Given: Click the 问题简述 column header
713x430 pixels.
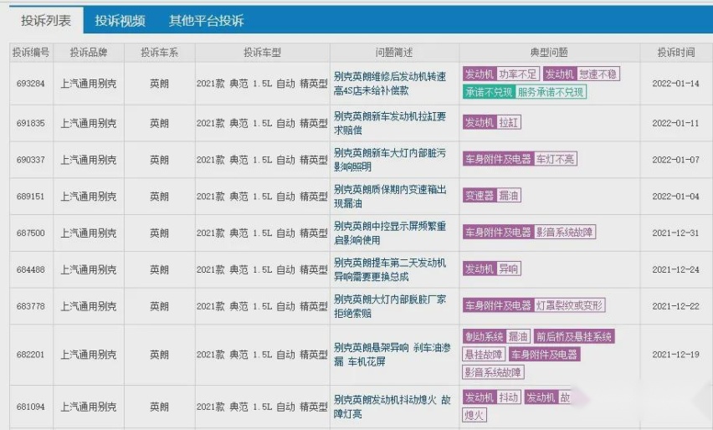Looking at the screenshot, I should tap(394, 52).
